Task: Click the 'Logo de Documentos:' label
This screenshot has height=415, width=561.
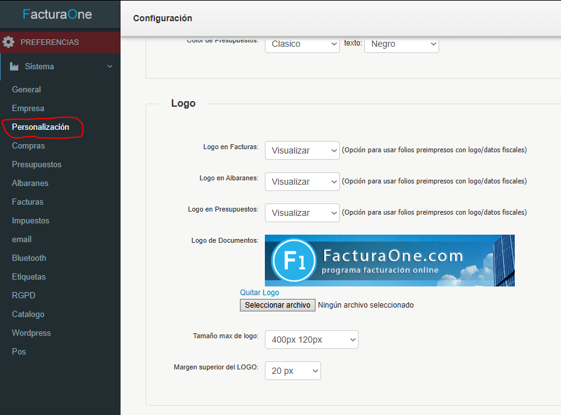Action: (225, 240)
